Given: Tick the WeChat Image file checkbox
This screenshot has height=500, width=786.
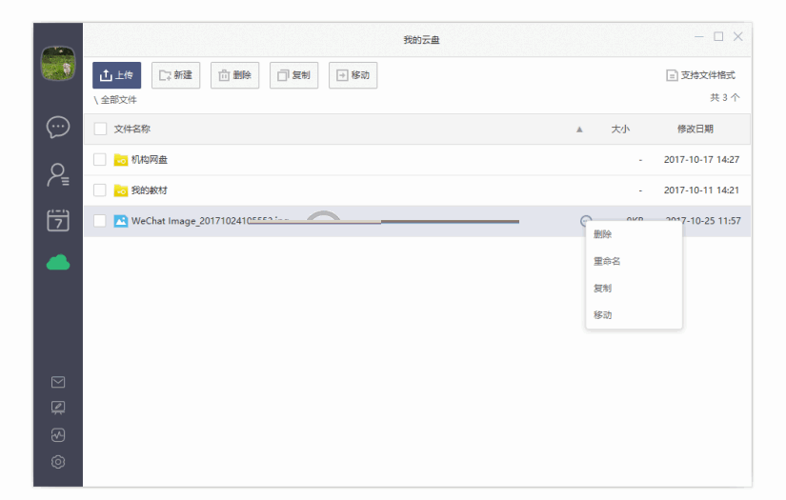Looking at the screenshot, I should pos(100,221).
